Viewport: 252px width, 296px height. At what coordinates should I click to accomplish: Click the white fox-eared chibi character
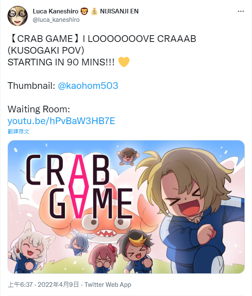point(30,249)
